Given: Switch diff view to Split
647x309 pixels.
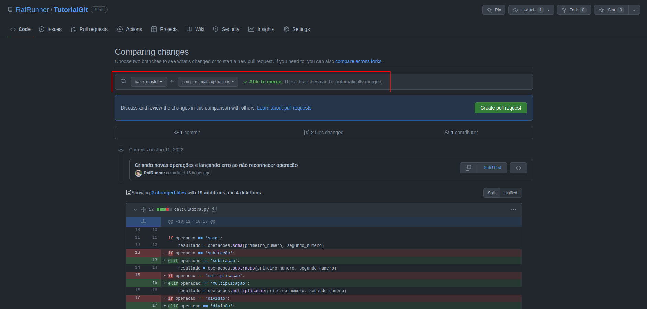Looking at the screenshot, I should pyautogui.click(x=492, y=193).
